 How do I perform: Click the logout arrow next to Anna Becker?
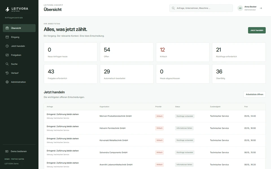click(x=261, y=8)
